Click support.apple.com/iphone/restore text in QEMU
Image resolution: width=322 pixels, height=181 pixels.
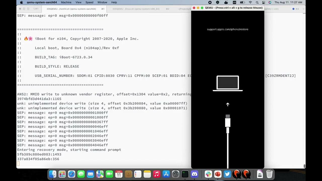coord(228,29)
